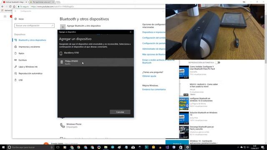Close the 'Activar bluetooth' Chrome tab
Image resolution: width=267 pixels, height=150 pixels.
coord(26,2)
